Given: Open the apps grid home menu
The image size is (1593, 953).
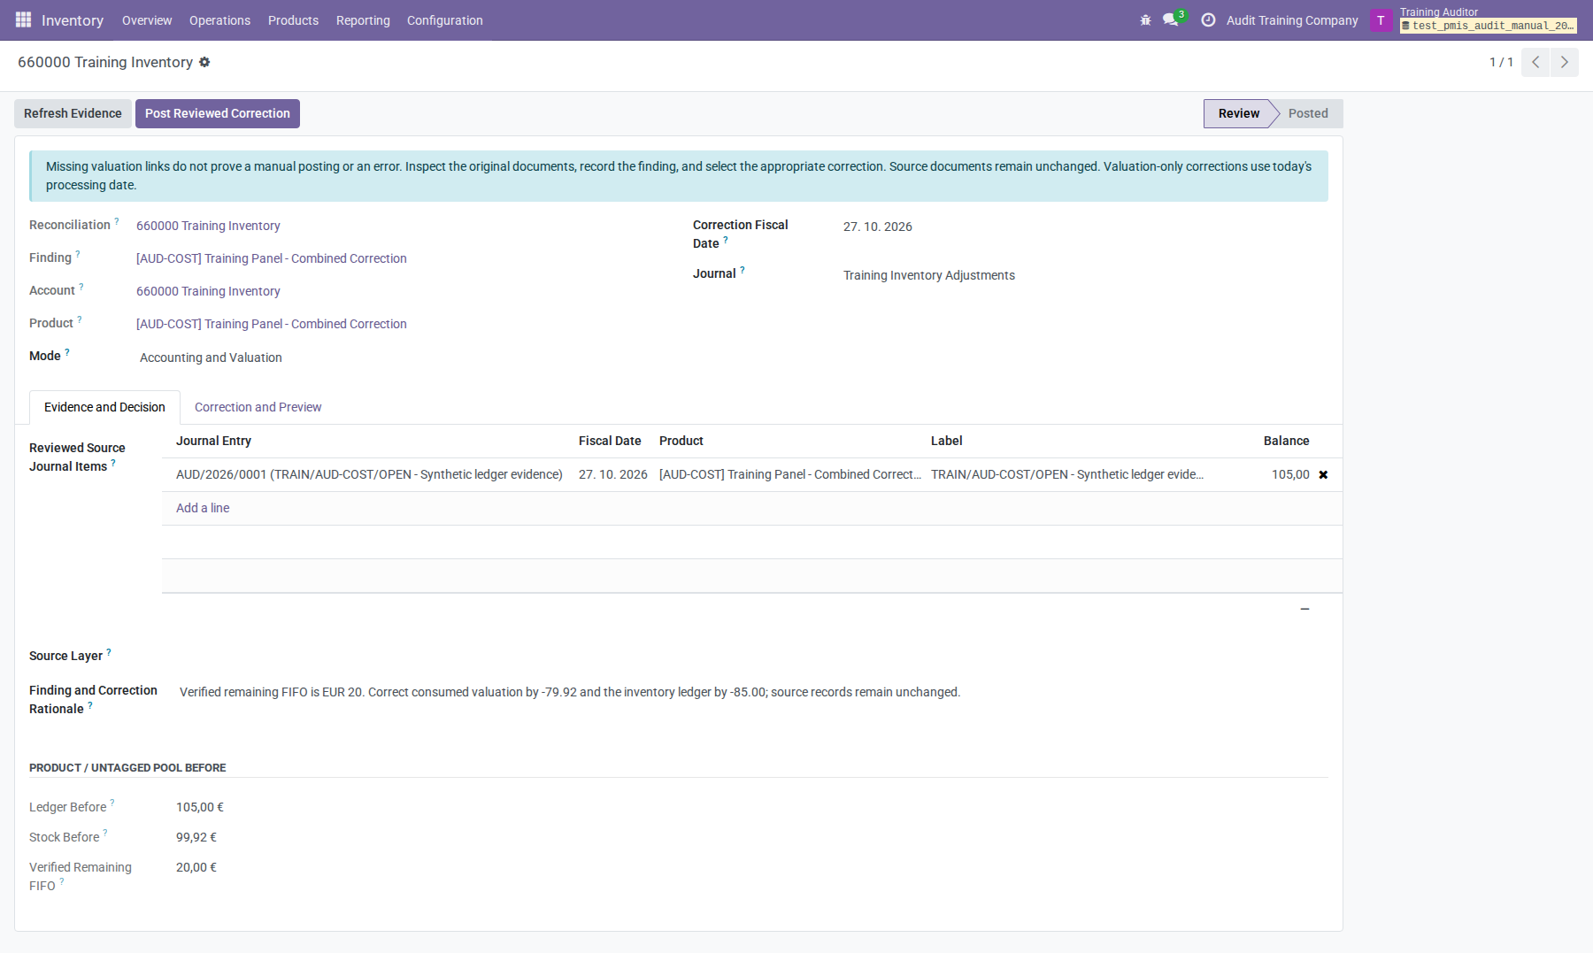Looking at the screenshot, I should [23, 19].
